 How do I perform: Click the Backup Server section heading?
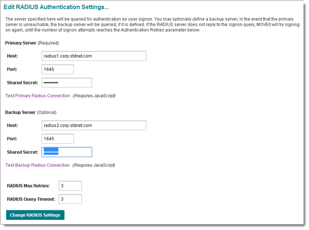point(20,112)
